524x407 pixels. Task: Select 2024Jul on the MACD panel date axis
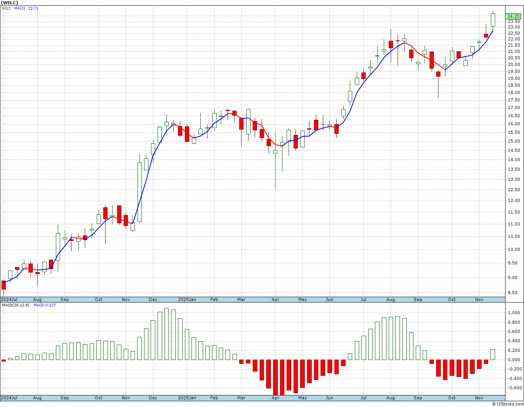pos(9,398)
